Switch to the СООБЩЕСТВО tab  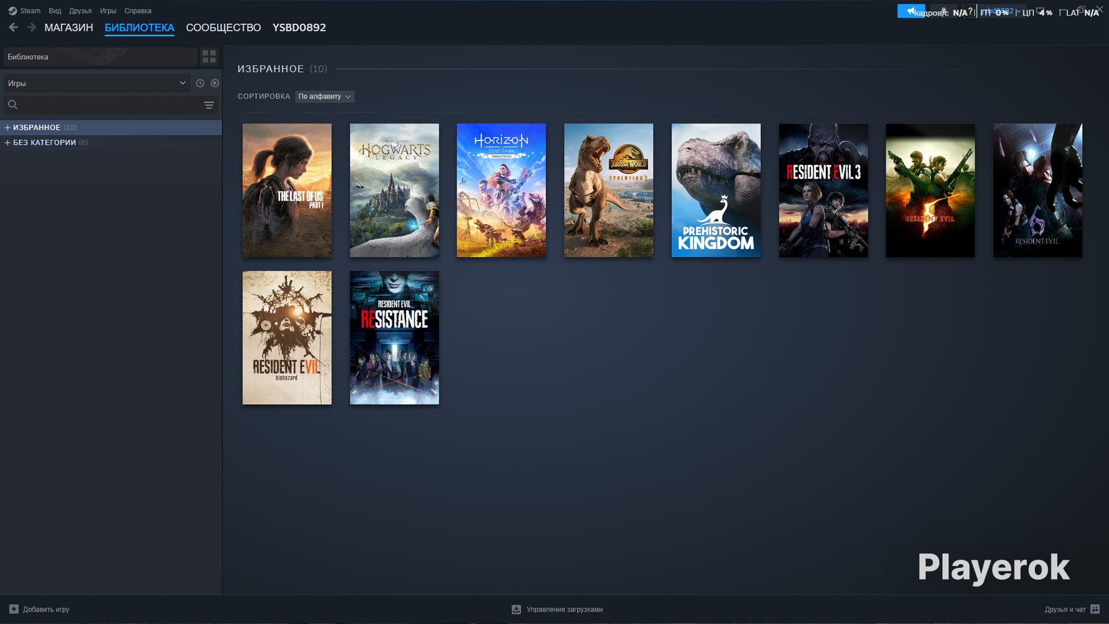pyautogui.click(x=223, y=27)
